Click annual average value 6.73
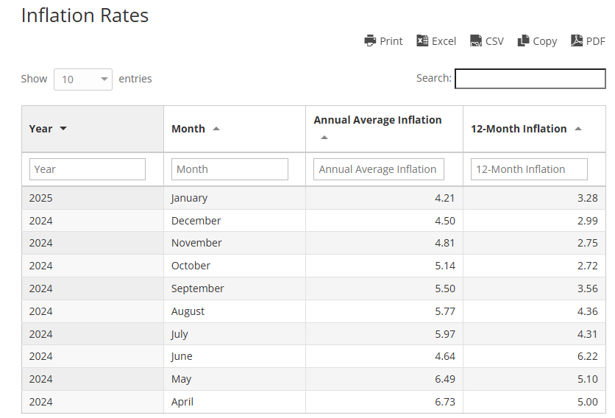 445,402
